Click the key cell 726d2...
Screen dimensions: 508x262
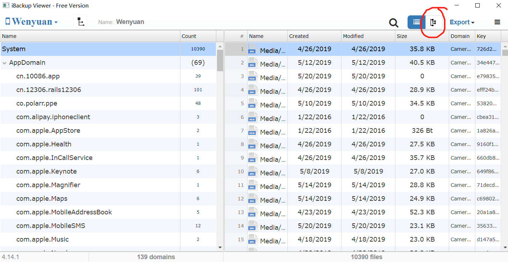tap(488, 49)
